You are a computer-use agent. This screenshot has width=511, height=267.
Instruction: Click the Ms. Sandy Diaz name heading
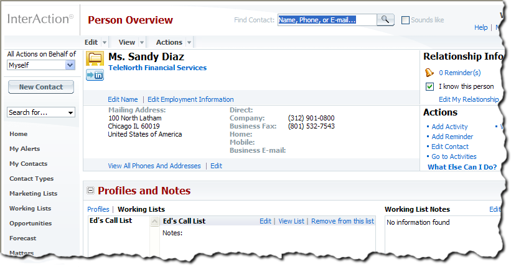146,57
